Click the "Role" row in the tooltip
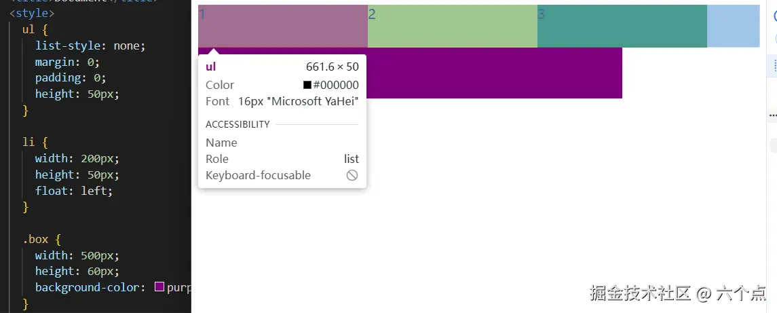The width and height of the screenshot is (777, 313). pyautogui.click(x=282, y=159)
